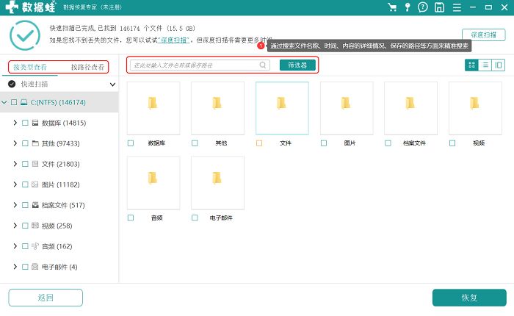This screenshot has width=514, height=316.
Task: Expand the 音频 (162) tree node
Action: 15,246
